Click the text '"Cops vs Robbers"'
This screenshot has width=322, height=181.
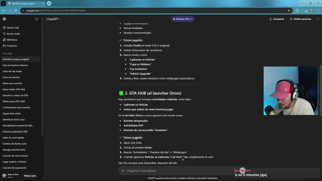(x=140, y=64)
